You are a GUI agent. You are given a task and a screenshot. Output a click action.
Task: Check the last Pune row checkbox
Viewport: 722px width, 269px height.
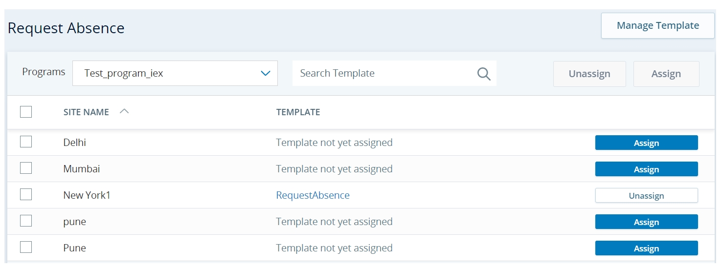(x=26, y=248)
